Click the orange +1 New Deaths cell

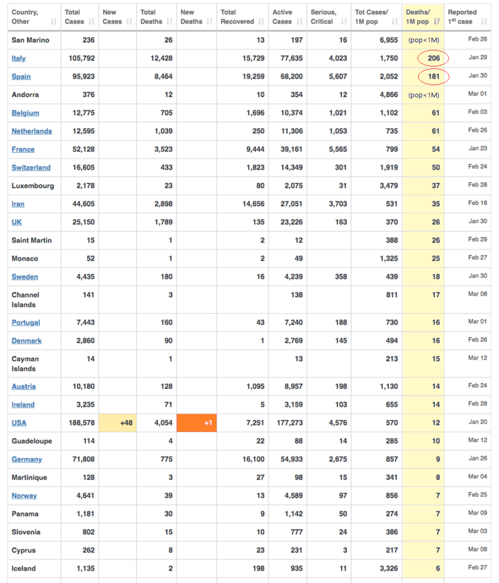(197, 423)
